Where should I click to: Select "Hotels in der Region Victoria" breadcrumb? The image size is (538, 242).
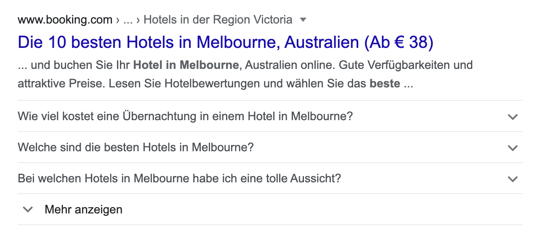[x=218, y=20]
